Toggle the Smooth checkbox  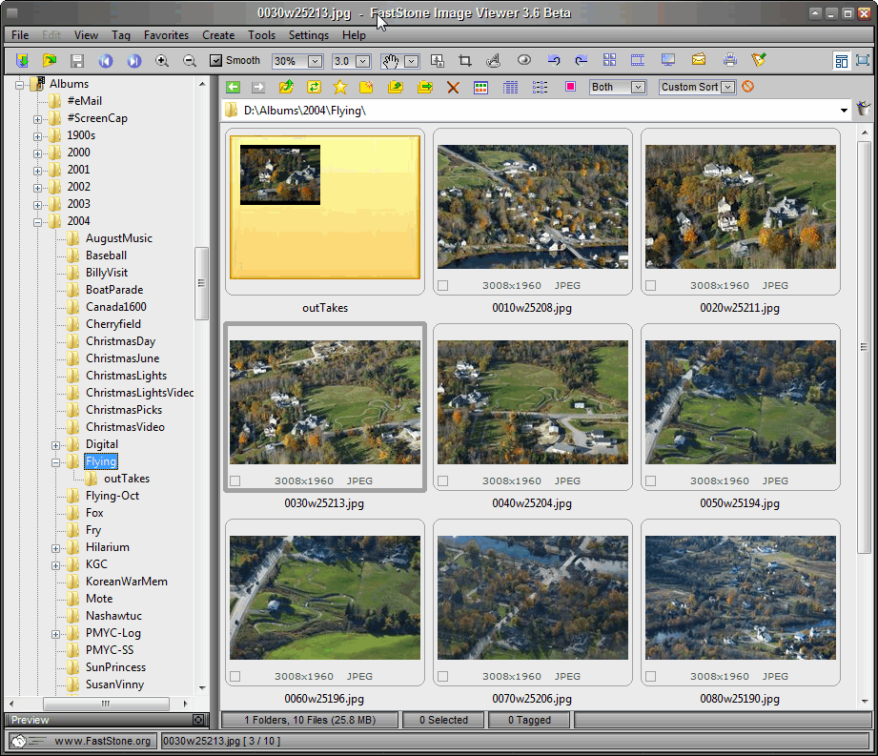tap(215, 60)
